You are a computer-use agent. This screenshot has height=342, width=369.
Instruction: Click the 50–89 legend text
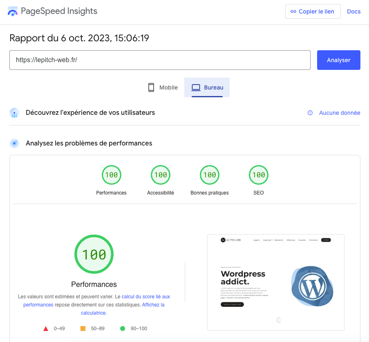(98, 329)
